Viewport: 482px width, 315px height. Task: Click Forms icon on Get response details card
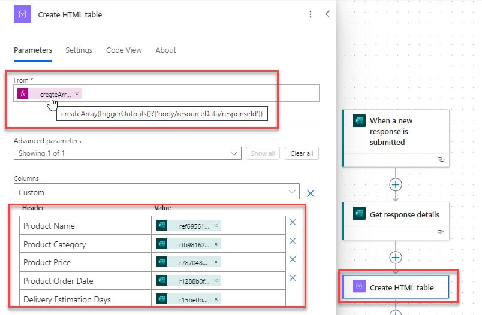pos(359,213)
